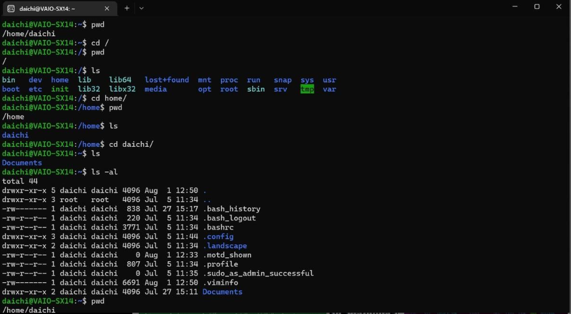
Task: Click Documents in the ls -al output
Action: pos(222,292)
